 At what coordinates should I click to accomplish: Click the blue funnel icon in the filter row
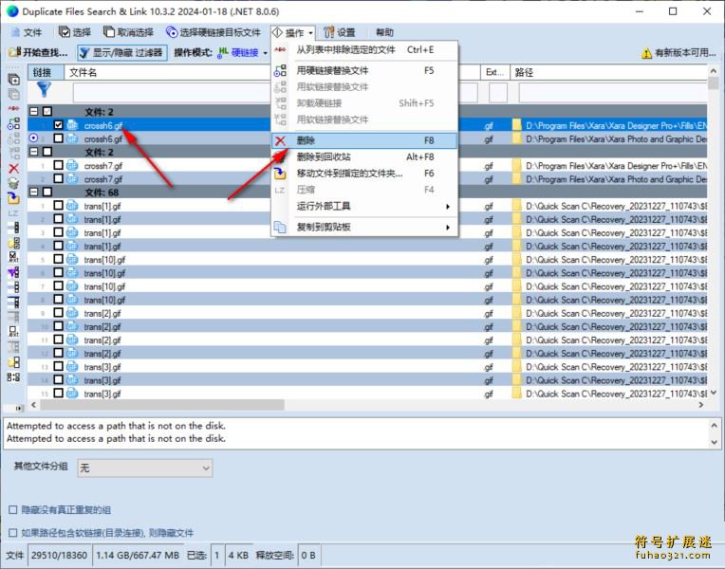[44, 90]
